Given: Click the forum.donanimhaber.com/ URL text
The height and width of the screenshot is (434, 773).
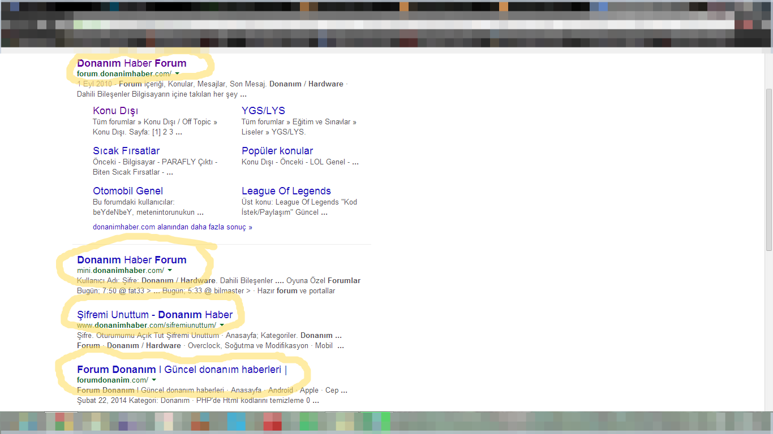Looking at the screenshot, I should pos(124,74).
